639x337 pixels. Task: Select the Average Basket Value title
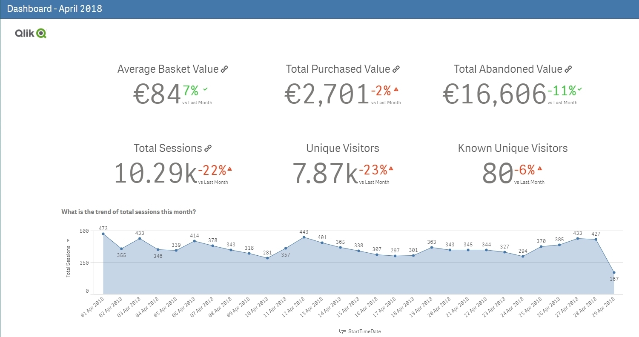(x=168, y=69)
